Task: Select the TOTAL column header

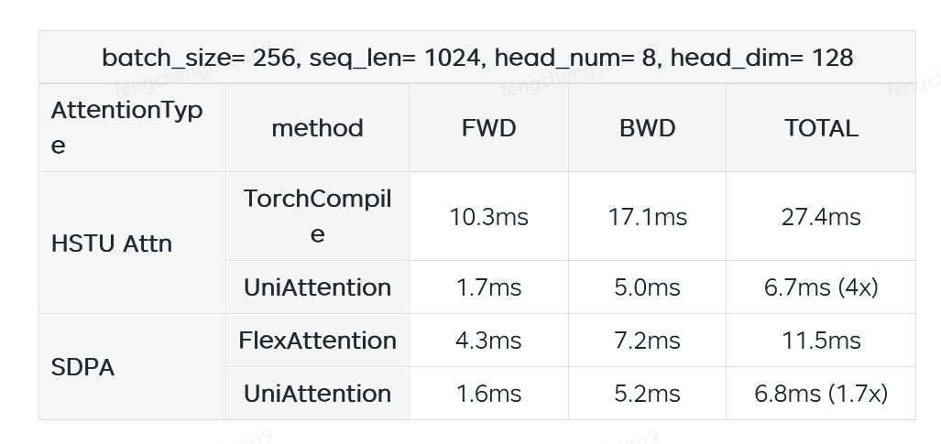Action: pyautogui.click(x=821, y=128)
